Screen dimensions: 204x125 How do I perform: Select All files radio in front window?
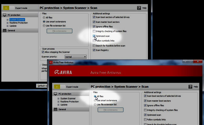pos(95,96)
